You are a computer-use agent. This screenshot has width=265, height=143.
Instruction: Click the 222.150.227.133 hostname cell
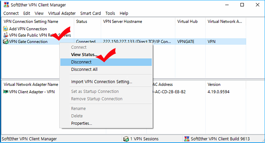coord(137,41)
